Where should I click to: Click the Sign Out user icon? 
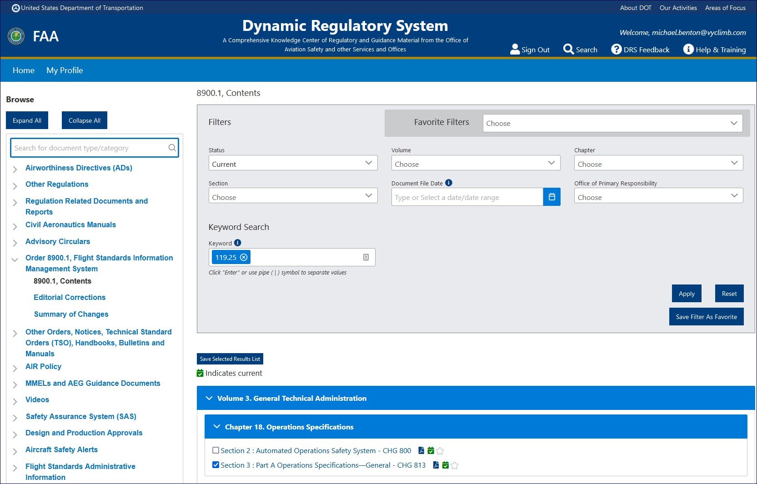click(x=515, y=49)
